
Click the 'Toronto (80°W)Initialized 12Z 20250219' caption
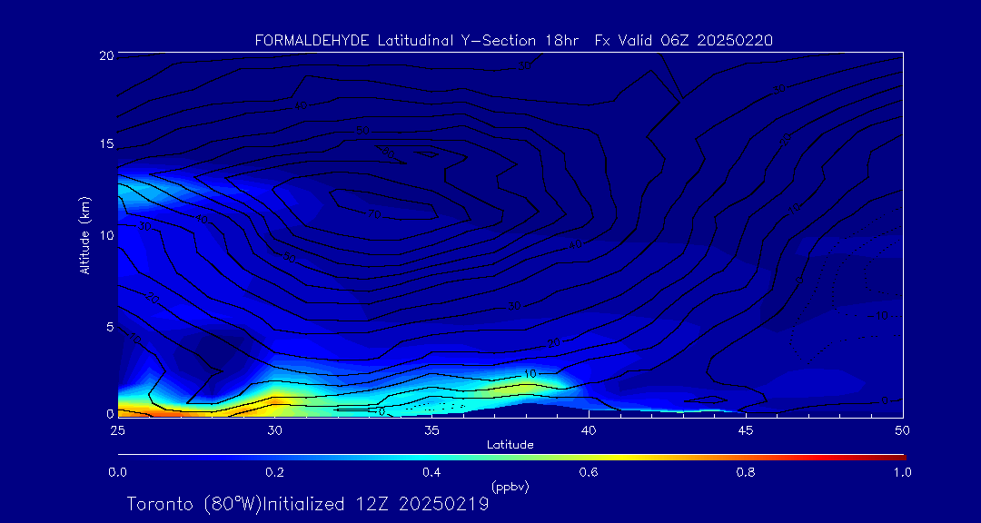coord(308,504)
